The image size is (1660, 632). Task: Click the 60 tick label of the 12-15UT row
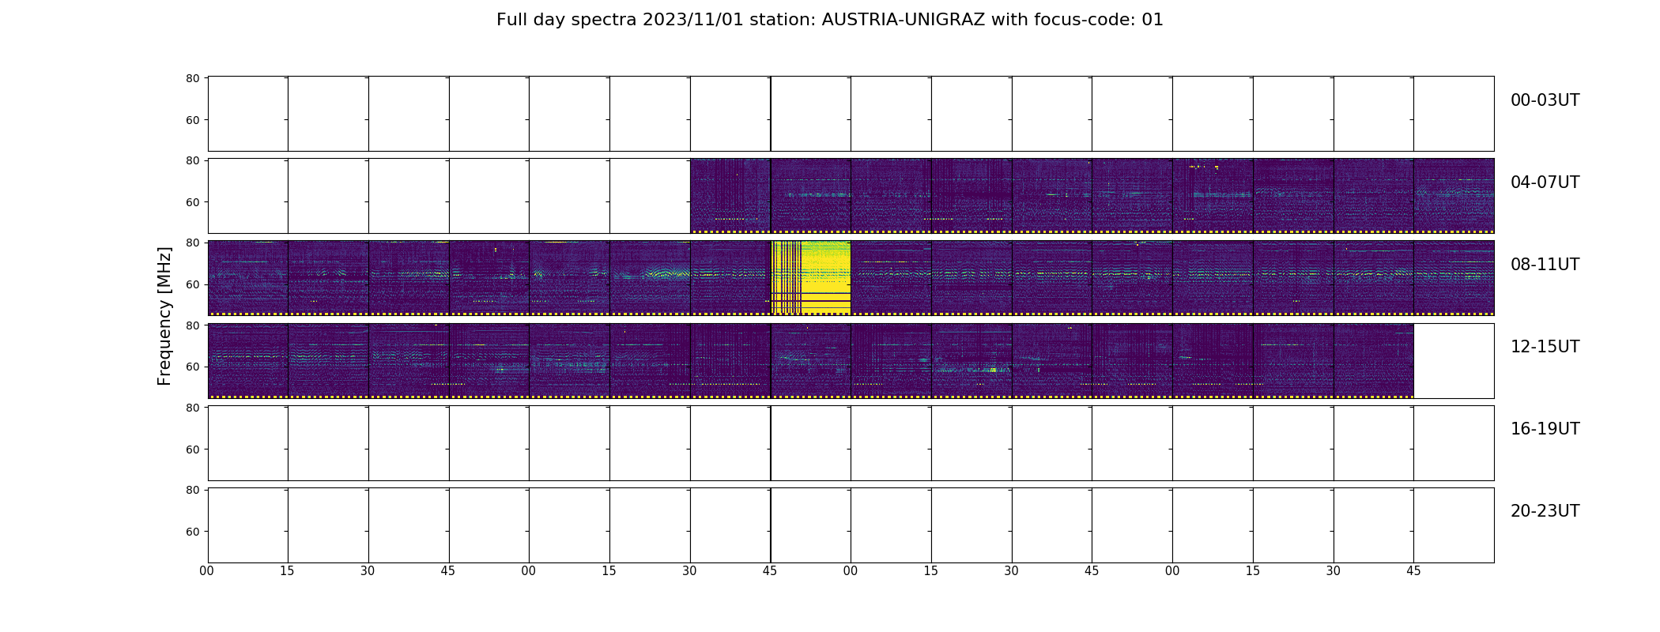tap(192, 367)
